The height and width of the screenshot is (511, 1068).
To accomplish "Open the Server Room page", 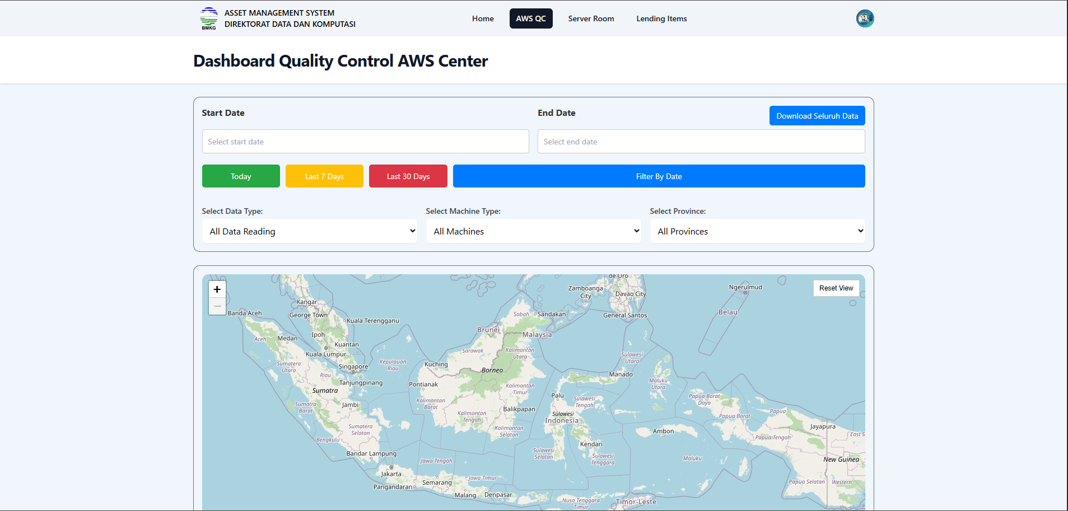I will 591,18.
